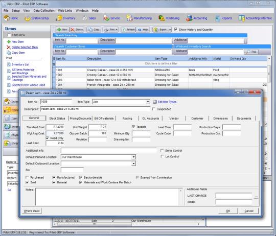Screen dimensions: 276x236
Task: Open Default Inbound Location dropdown
Action: click(x=133, y=157)
